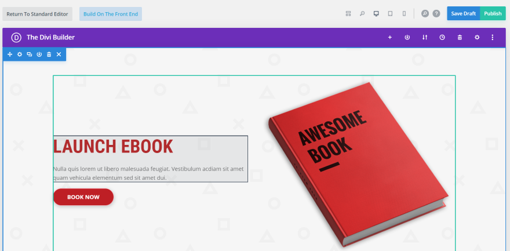Open the three-dot more options menu
The width and height of the screenshot is (510, 251).
[493, 38]
